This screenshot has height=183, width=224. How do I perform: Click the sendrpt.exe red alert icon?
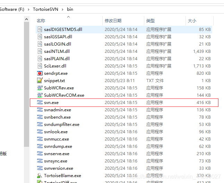coord(40,73)
